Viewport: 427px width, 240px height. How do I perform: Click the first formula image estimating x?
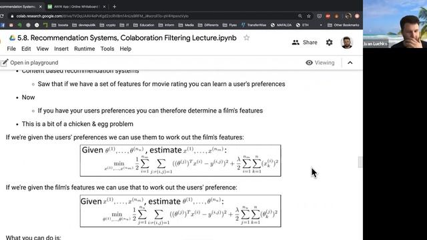coord(180,161)
